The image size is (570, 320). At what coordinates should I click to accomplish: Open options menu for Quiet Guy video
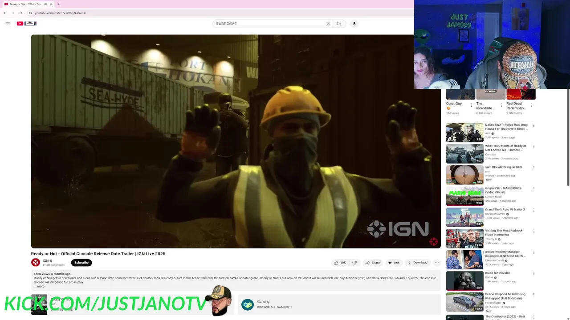[472, 105]
